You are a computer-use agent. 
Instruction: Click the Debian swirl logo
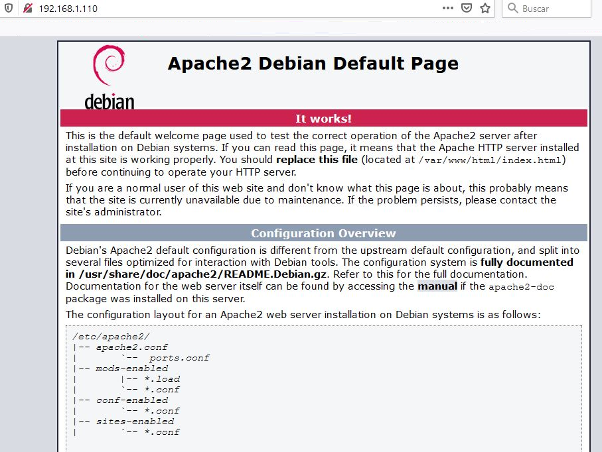point(109,78)
